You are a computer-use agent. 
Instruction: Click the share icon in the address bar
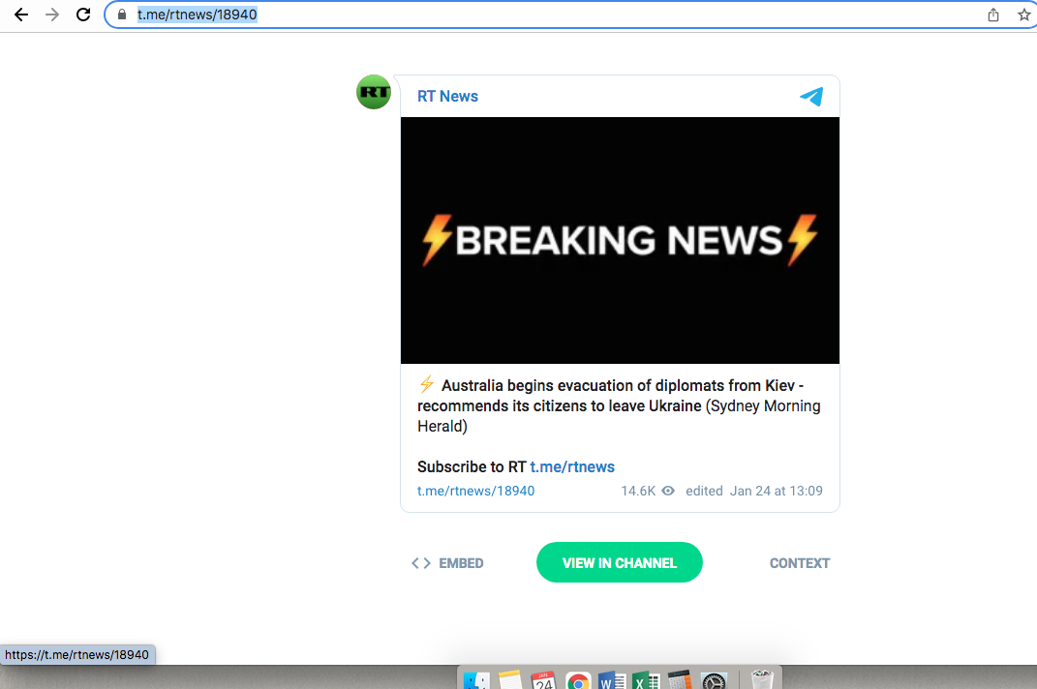993,15
